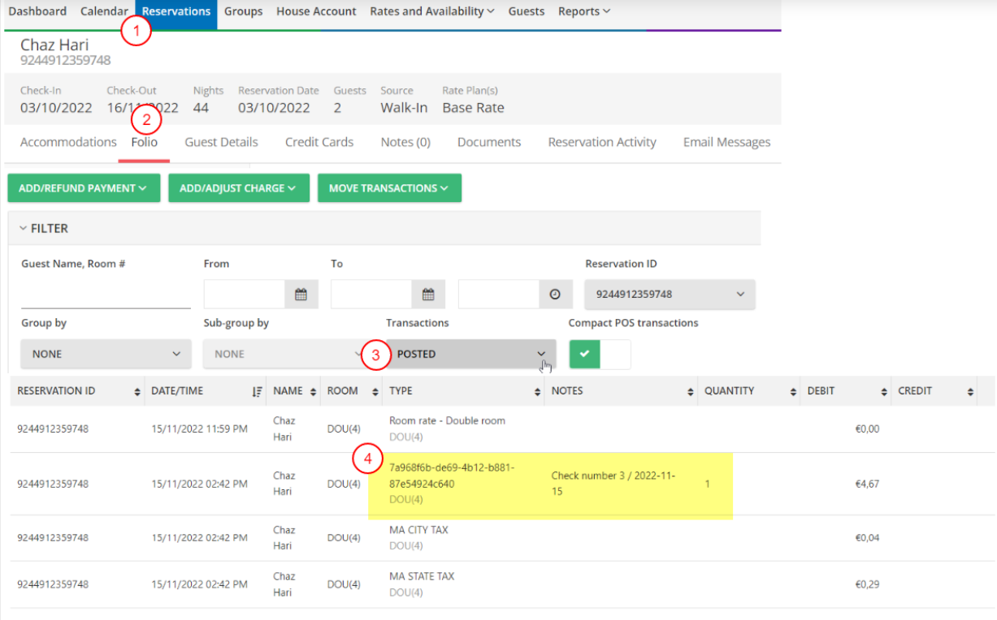
Task: Switch to Reservation Activity tab
Action: [601, 142]
